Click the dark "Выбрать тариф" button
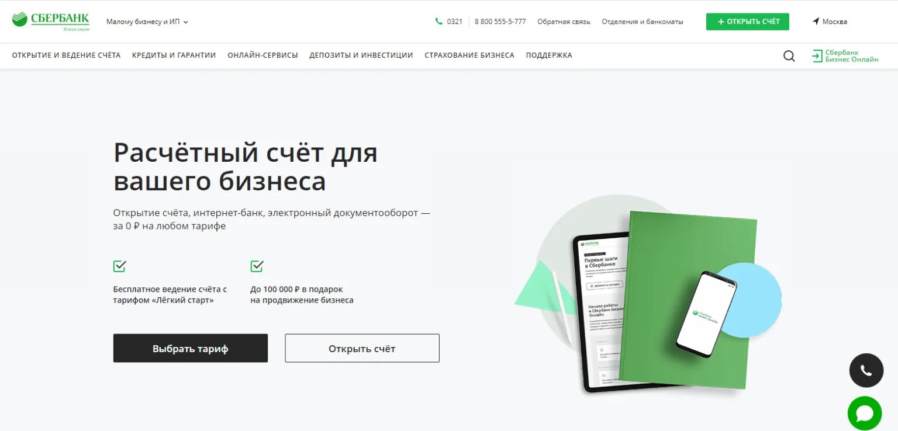Screen dimensions: 898x431 (191, 348)
